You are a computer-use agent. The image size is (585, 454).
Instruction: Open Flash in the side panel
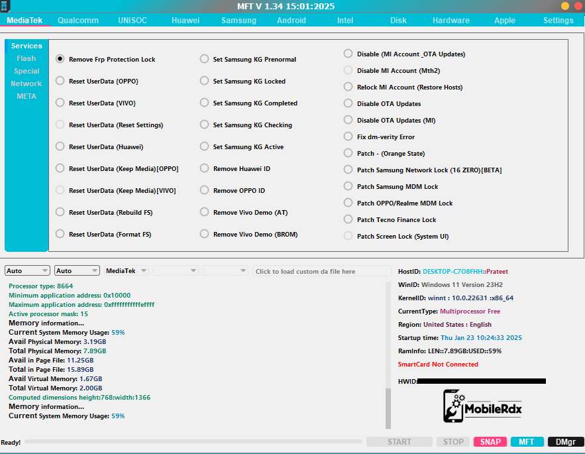click(27, 58)
